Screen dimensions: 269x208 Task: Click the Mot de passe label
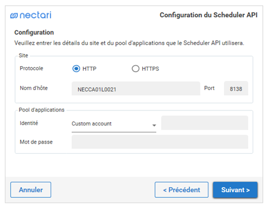coord(36,142)
